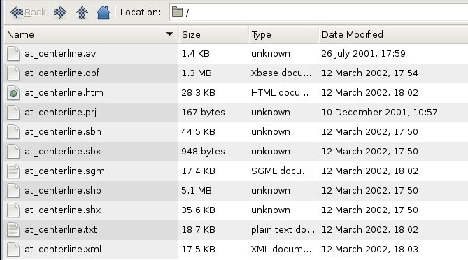Click the SGML document type cell
Screen dimensions: 468x260
tap(281, 171)
